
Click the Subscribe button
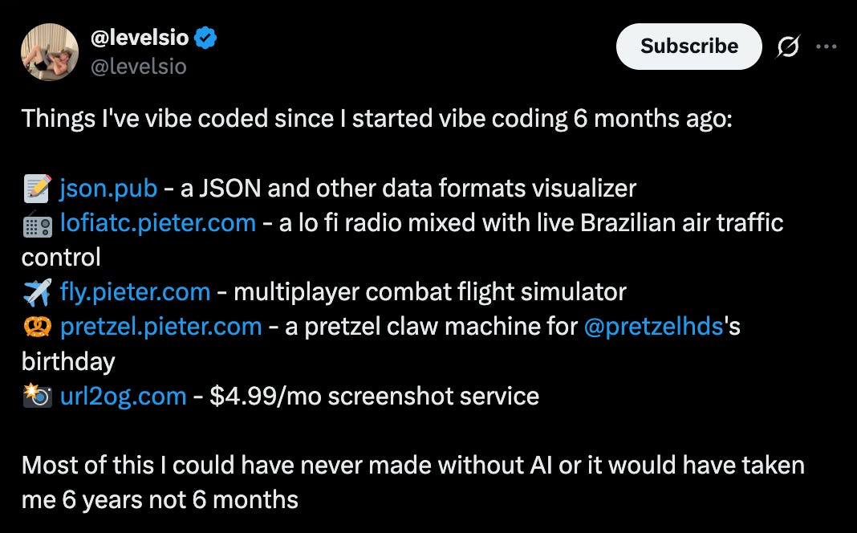point(688,47)
